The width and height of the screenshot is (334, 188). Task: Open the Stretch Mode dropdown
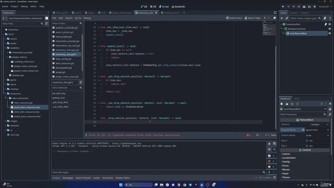317,135
